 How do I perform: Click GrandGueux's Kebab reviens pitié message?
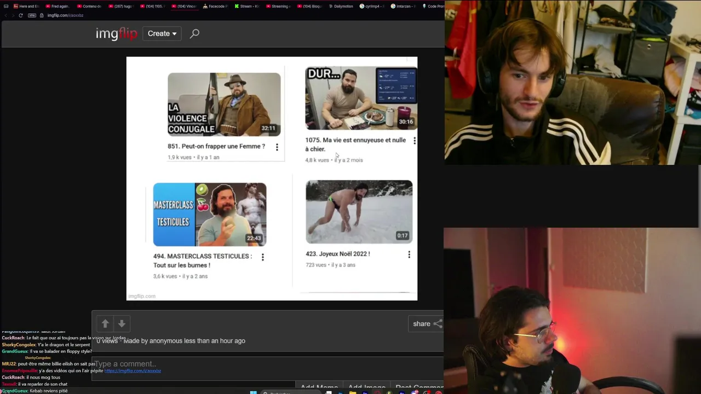click(35, 391)
